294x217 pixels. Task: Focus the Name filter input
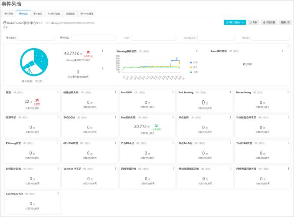[x=270, y=38]
